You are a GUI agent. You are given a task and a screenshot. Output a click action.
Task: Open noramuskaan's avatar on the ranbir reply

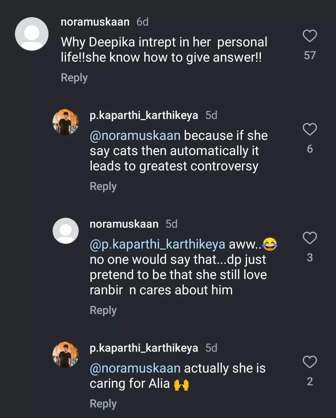(x=66, y=231)
